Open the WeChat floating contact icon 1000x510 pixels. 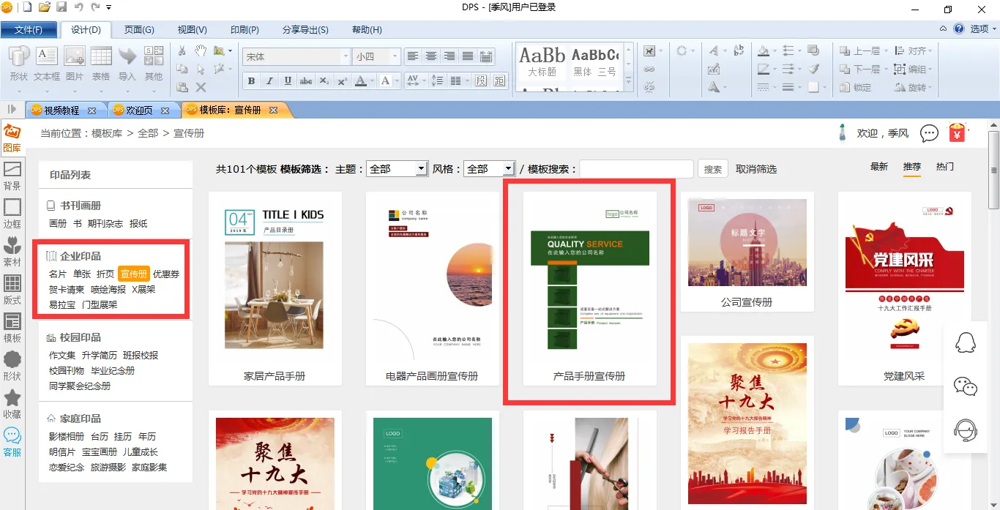pyautogui.click(x=966, y=386)
